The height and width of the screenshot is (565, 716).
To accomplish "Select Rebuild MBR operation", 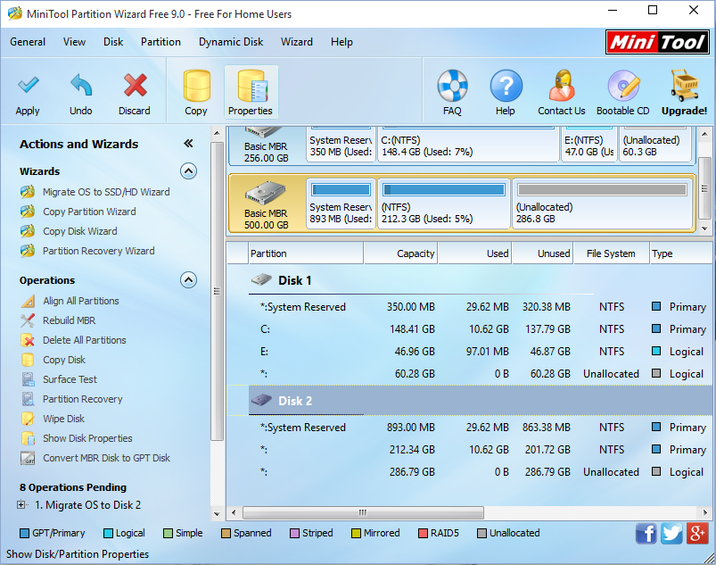I will [69, 320].
